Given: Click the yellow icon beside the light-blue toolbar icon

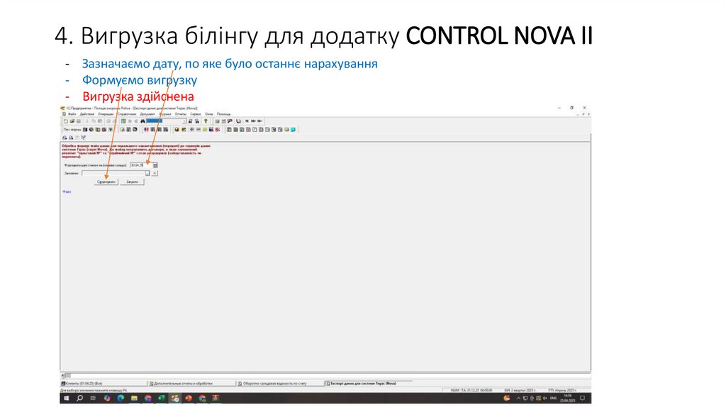Looking at the screenshot, I should pos(286,129).
